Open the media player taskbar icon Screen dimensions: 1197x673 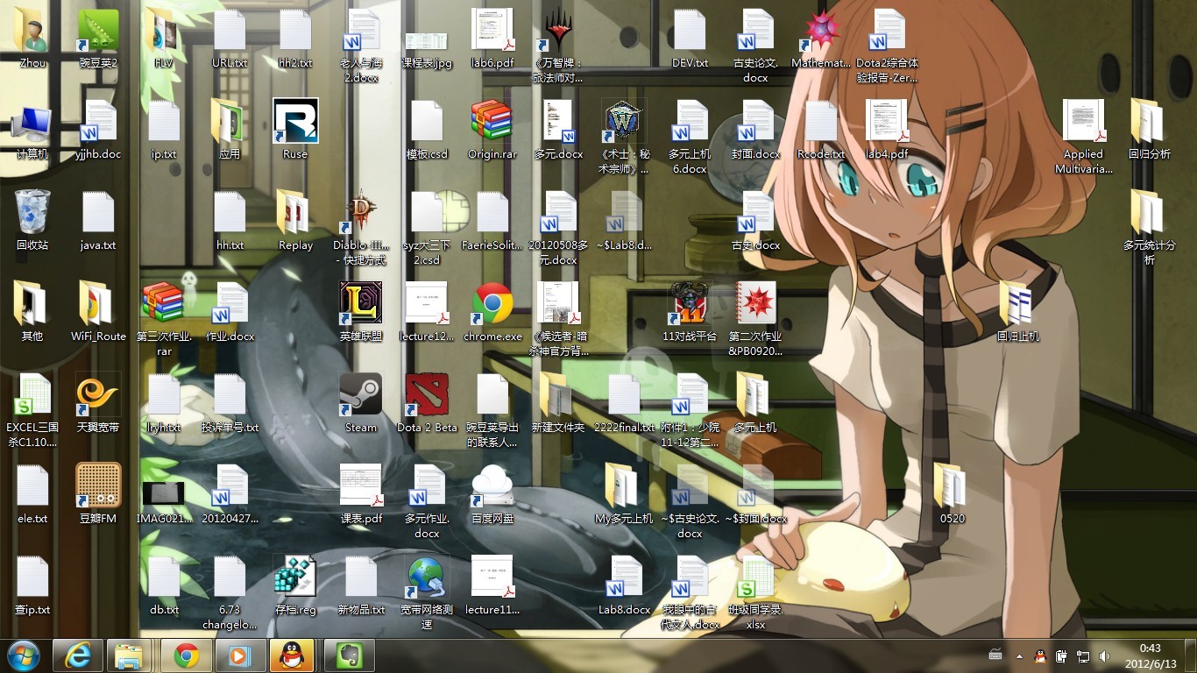pos(240,655)
